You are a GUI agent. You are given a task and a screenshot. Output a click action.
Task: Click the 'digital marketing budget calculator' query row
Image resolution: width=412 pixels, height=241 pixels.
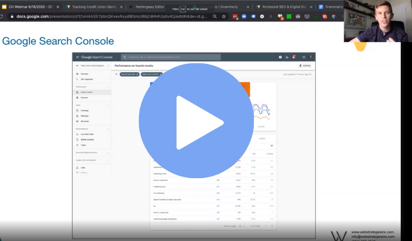[x=213, y=199]
